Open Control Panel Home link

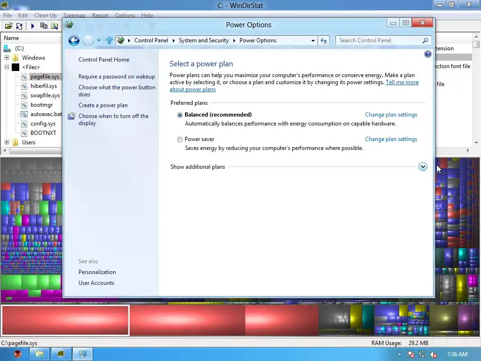pyautogui.click(x=104, y=60)
